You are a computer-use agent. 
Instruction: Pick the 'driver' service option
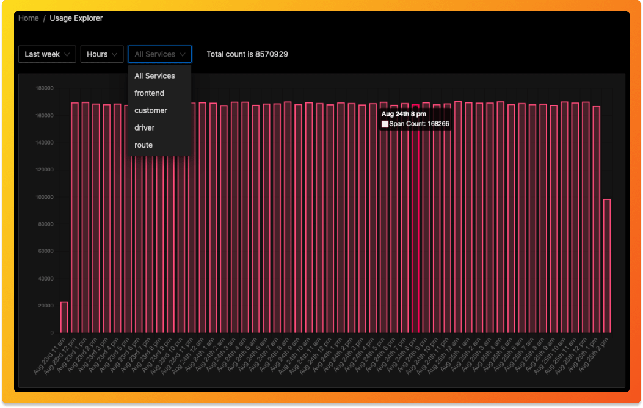point(159,127)
